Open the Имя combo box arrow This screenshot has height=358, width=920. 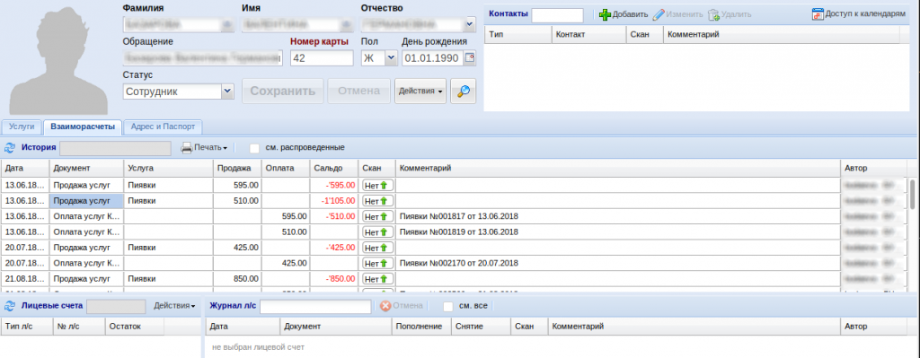tap(348, 24)
